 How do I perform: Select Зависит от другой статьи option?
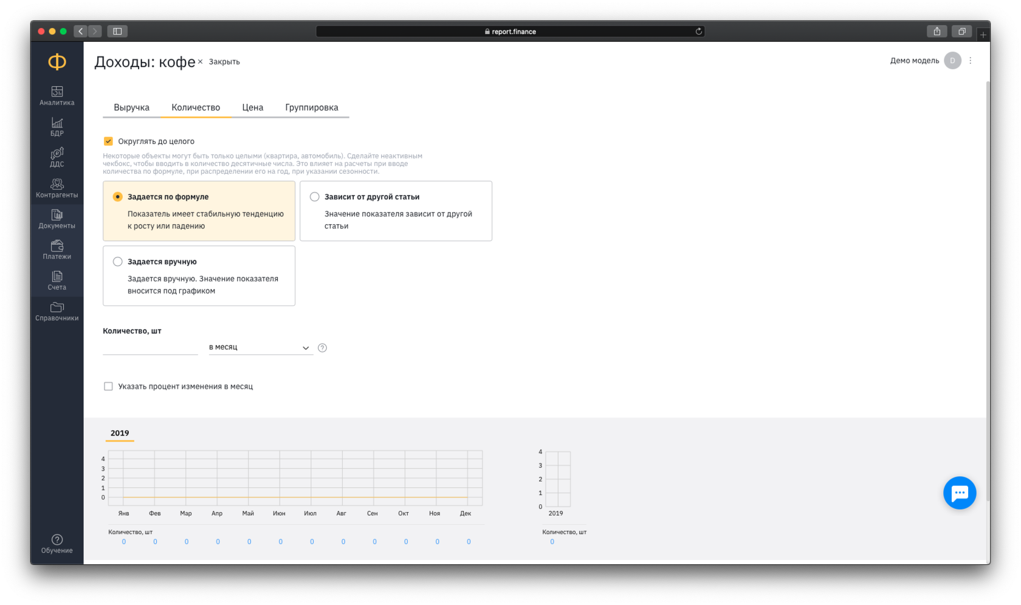[x=315, y=197]
